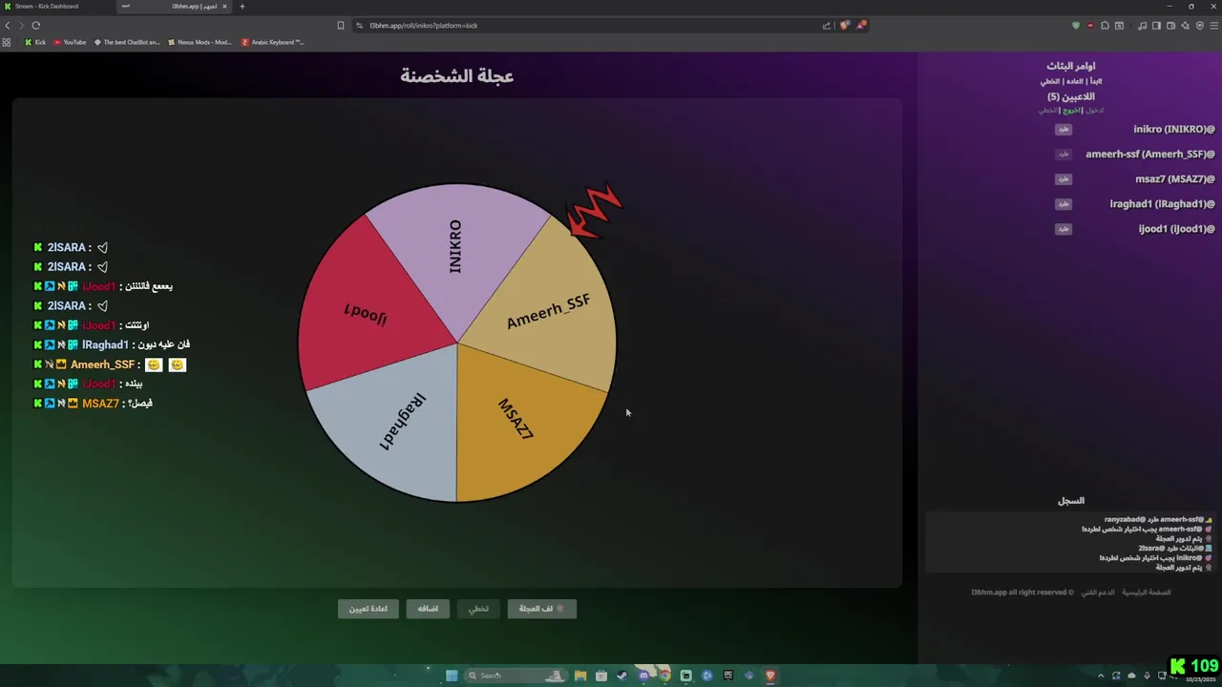The image size is (1222, 687).
Task: Click the 'اللاعبين (5)' players heading
Action: pos(1071,96)
